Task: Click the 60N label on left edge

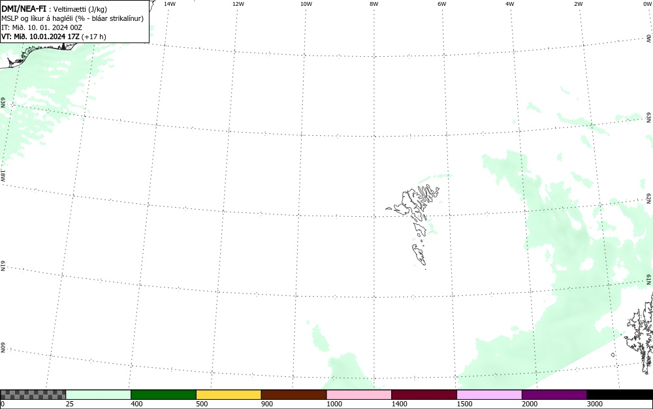Action: click(x=3, y=348)
